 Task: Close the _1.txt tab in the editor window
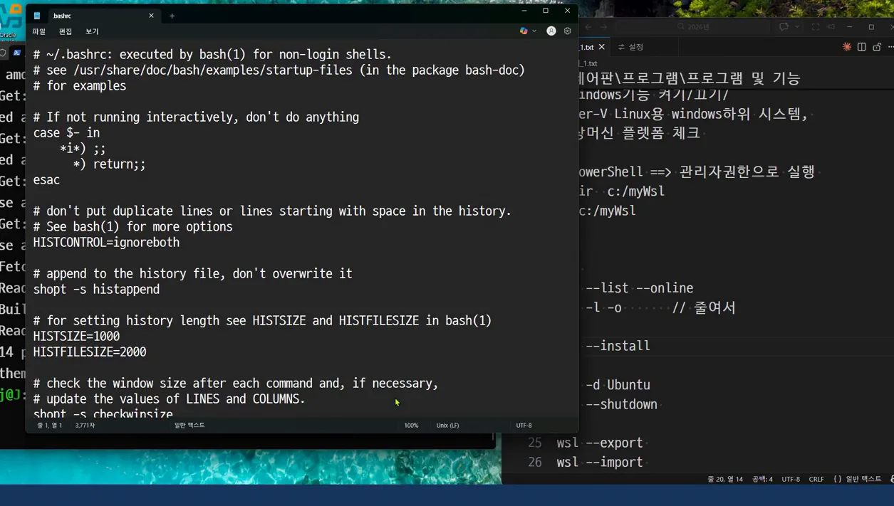(x=602, y=47)
